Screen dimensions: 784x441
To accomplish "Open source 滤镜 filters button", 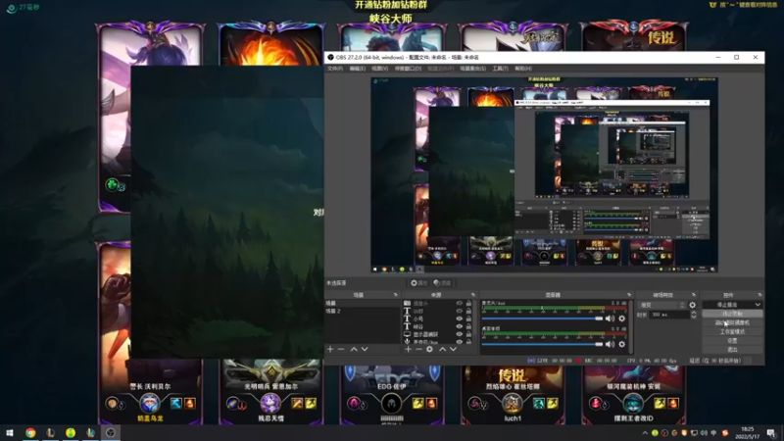I will [x=442, y=283].
